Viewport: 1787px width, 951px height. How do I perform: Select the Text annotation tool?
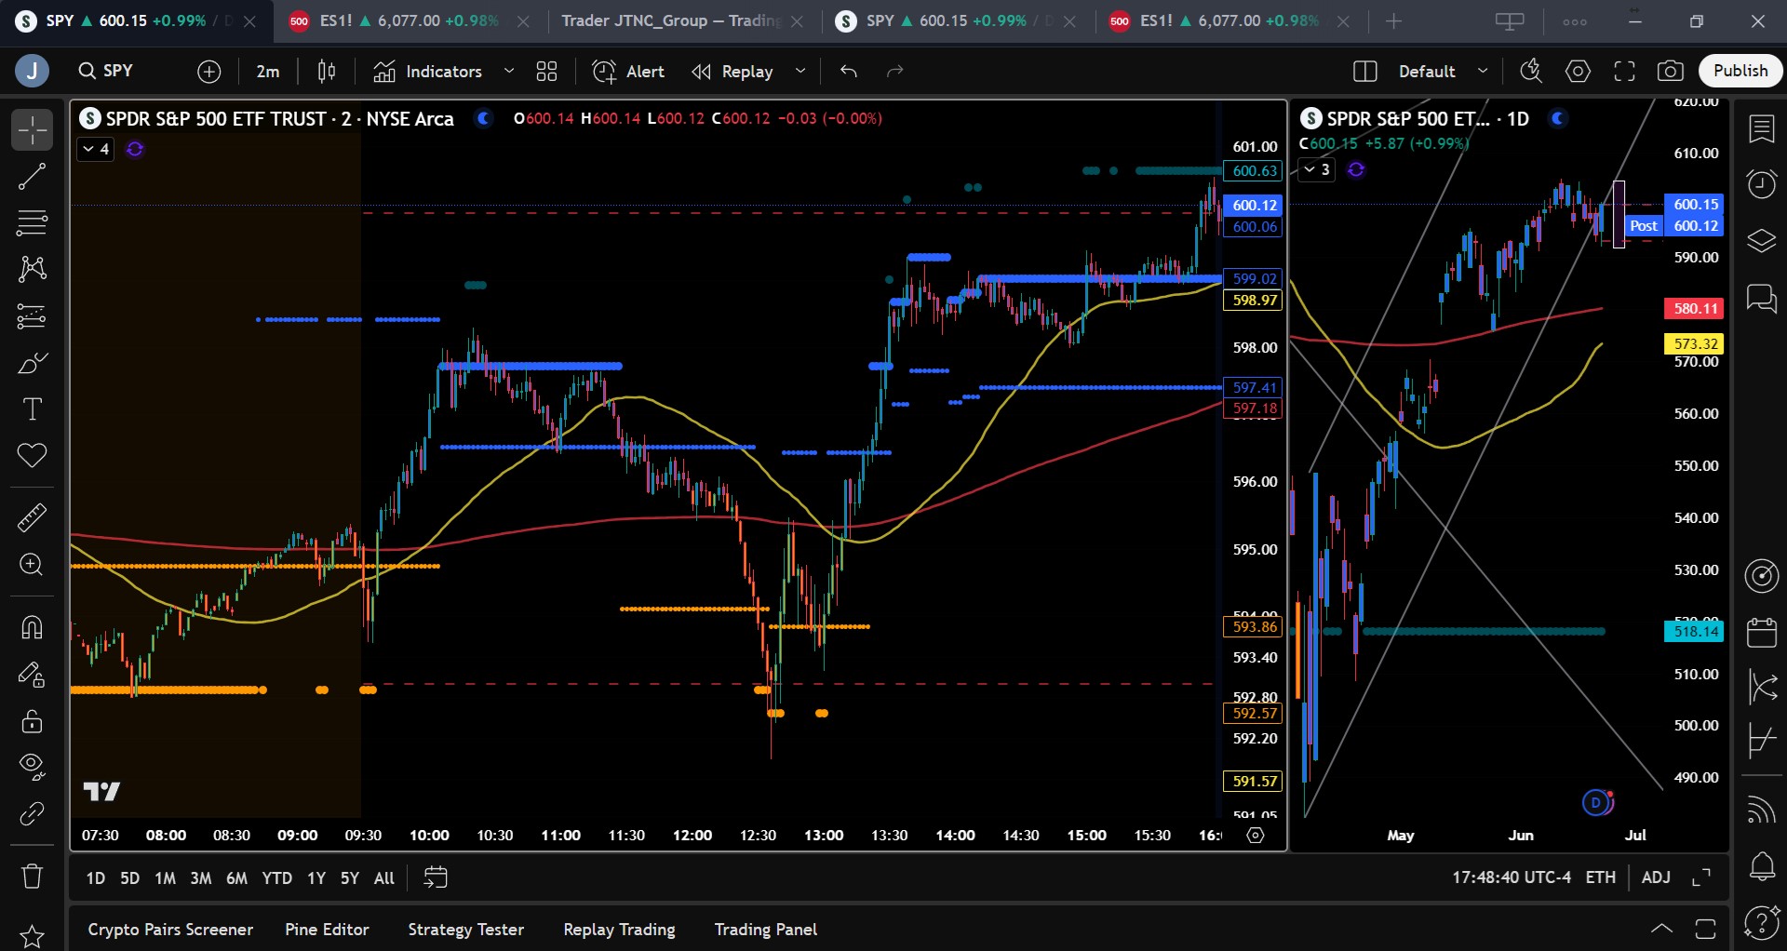coord(32,409)
